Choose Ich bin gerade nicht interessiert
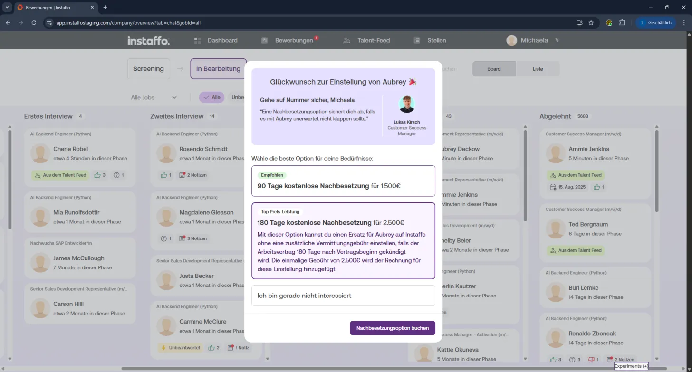This screenshot has width=692, height=372. pyautogui.click(x=343, y=296)
